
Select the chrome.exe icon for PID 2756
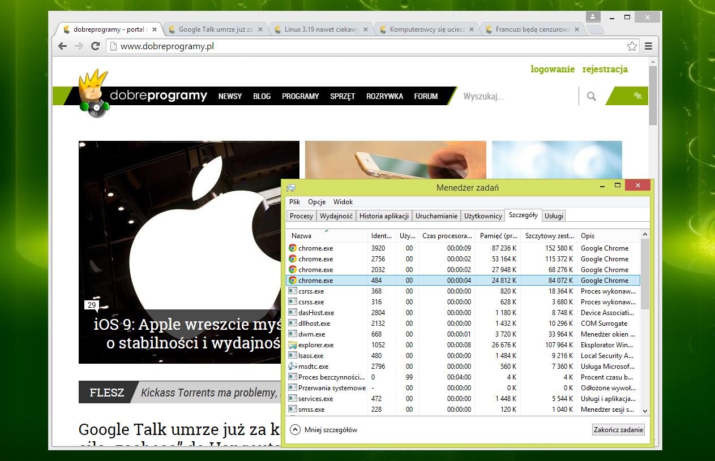[x=293, y=258]
